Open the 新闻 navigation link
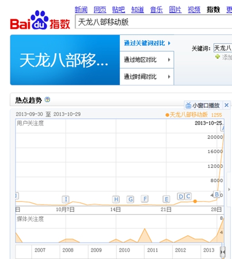 point(81,9)
